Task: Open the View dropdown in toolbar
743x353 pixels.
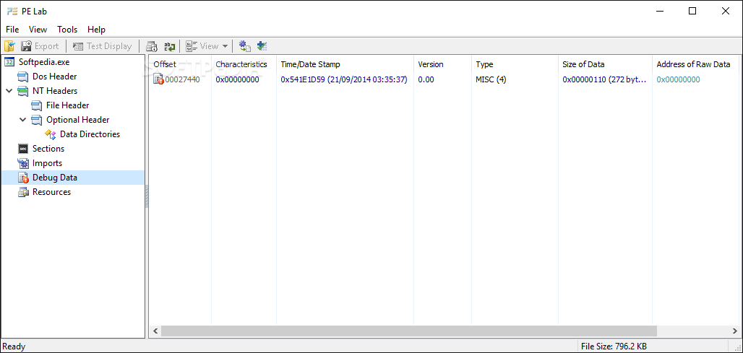Action: pos(207,46)
